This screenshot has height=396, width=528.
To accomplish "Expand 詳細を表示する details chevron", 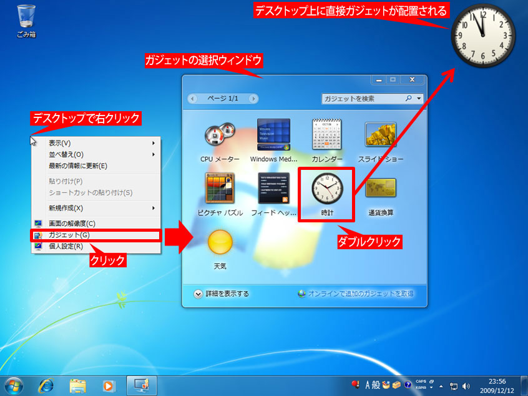I will (x=198, y=294).
